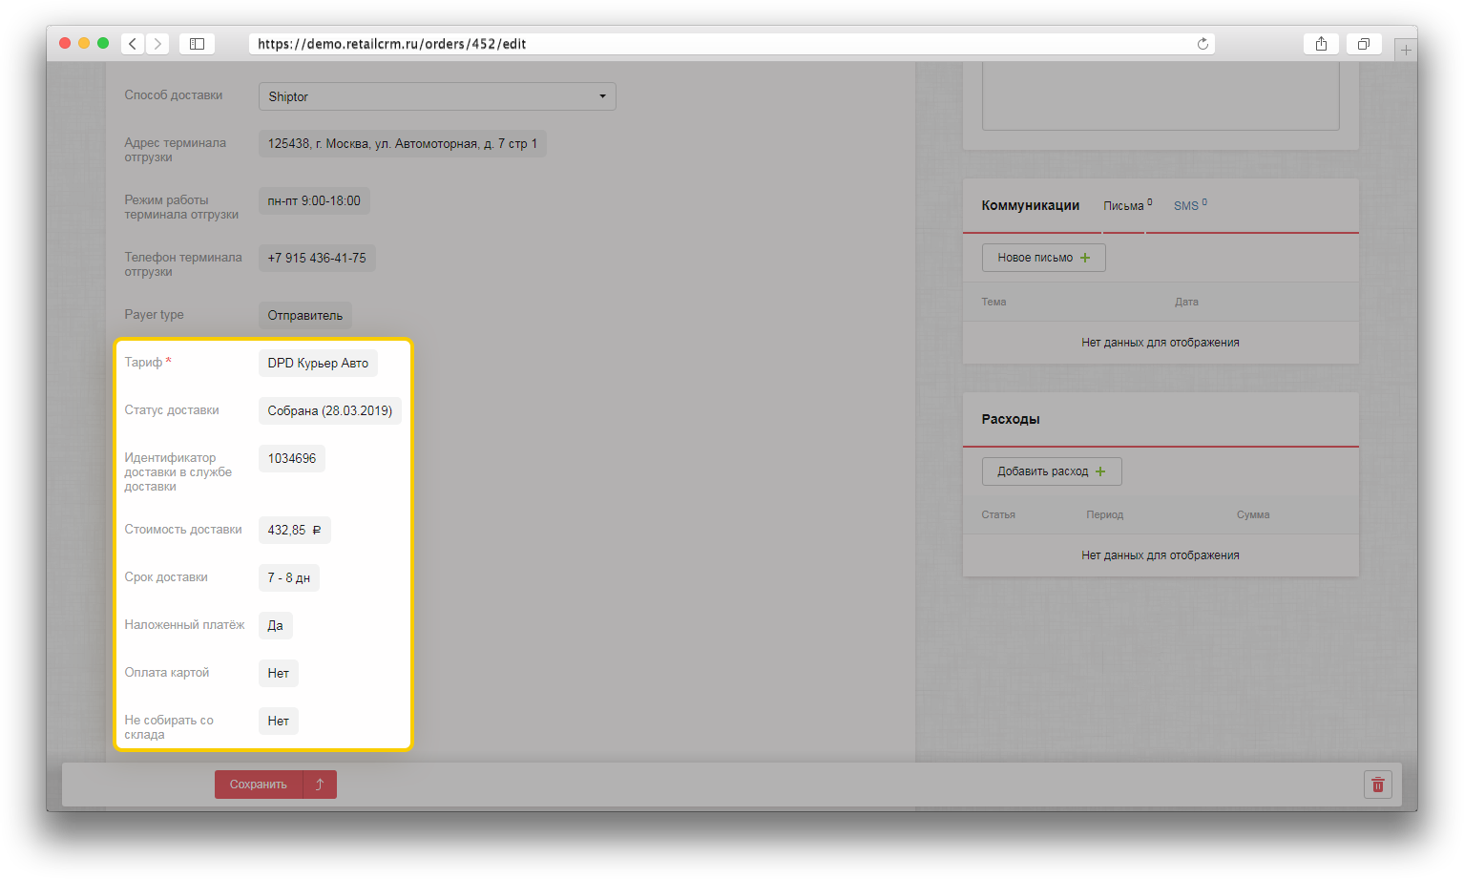Switch to the Письма tab
This screenshot has width=1464, height=879.
coord(1124,206)
